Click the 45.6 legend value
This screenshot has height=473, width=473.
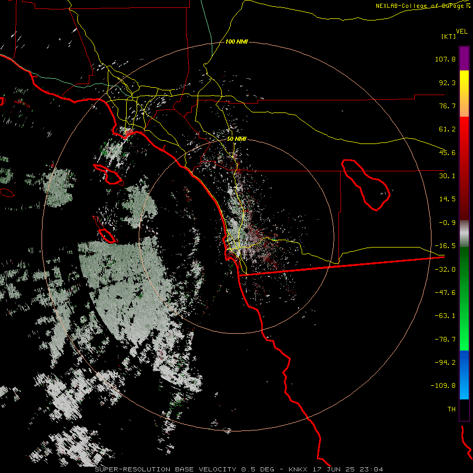pyautogui.click(x=447, y=152)
